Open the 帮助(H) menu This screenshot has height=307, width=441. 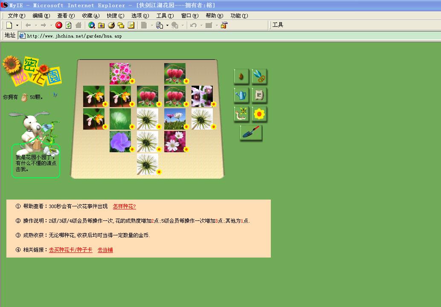point(214,16)
